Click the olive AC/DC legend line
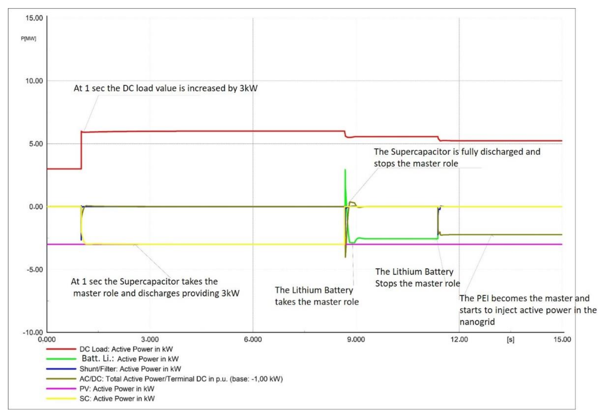This screenshot has width=609, height=419. tap(61, 379)
